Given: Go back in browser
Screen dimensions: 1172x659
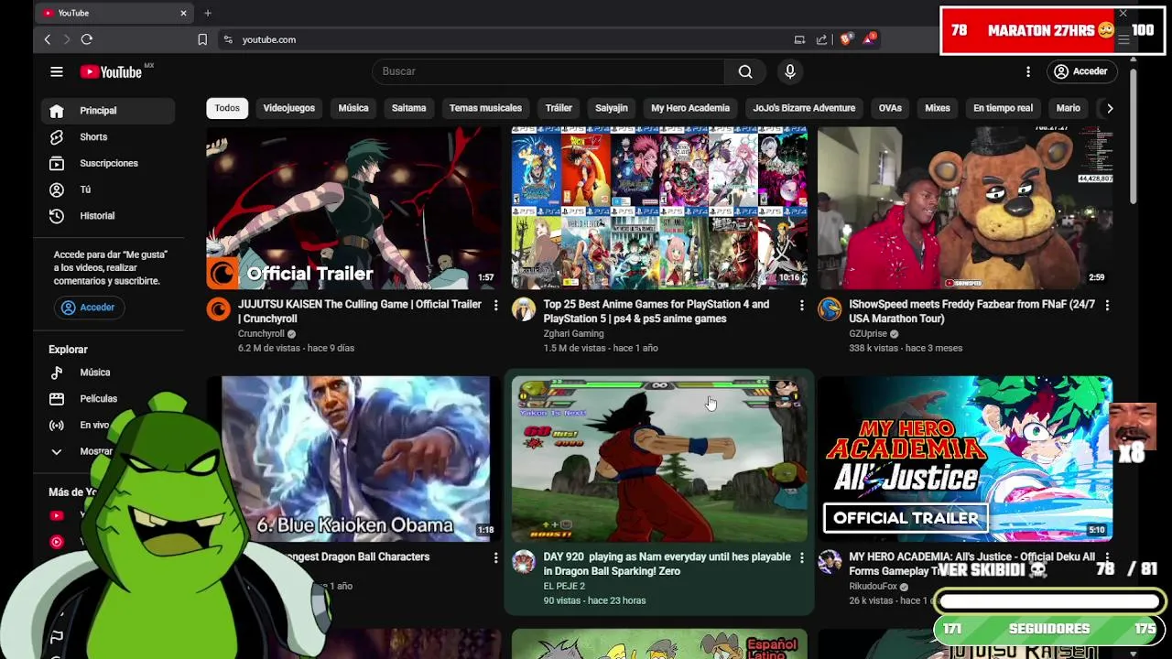Looking at the screenshot, I should (48, 39).
